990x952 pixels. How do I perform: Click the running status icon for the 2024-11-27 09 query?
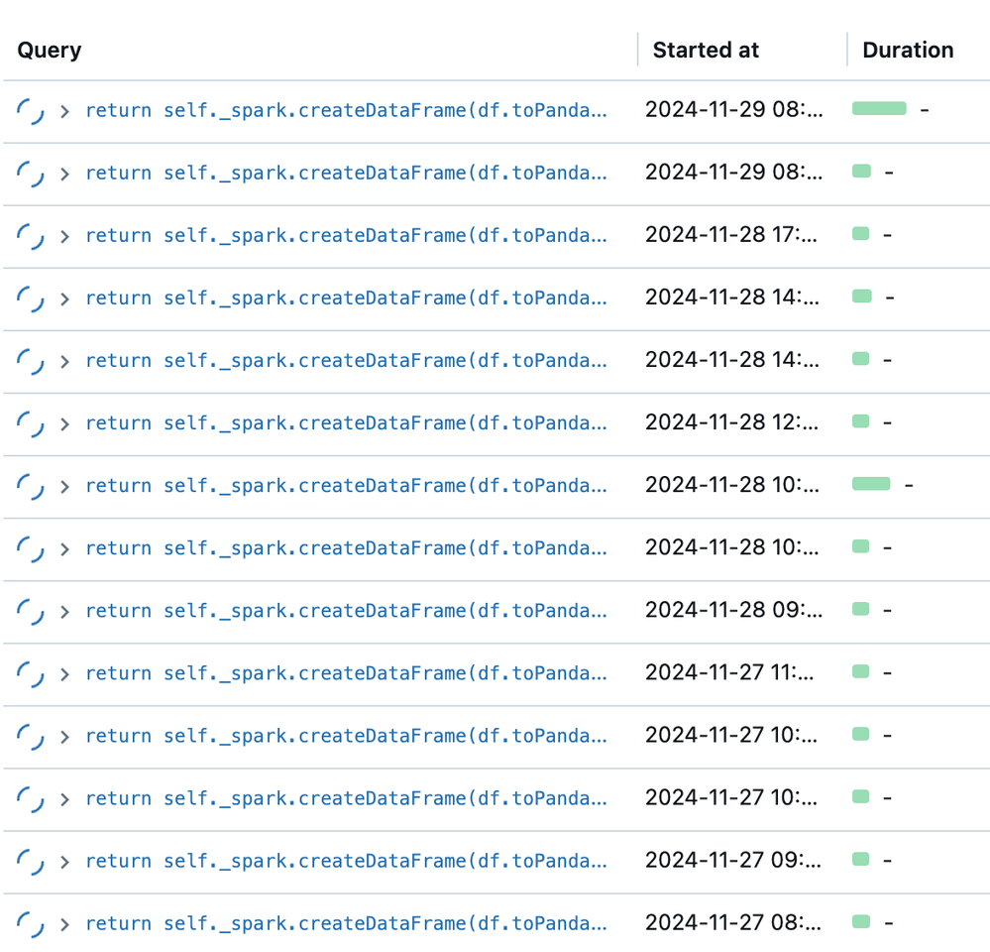[x=31, y=861]
